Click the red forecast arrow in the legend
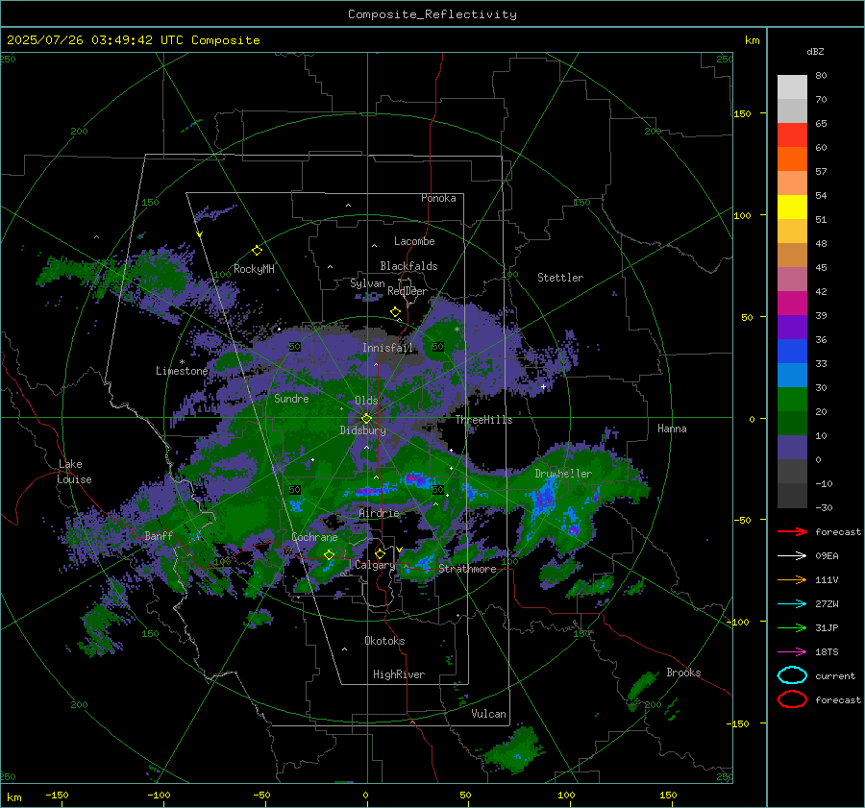The image size is (865, 808). pos(792,531)
